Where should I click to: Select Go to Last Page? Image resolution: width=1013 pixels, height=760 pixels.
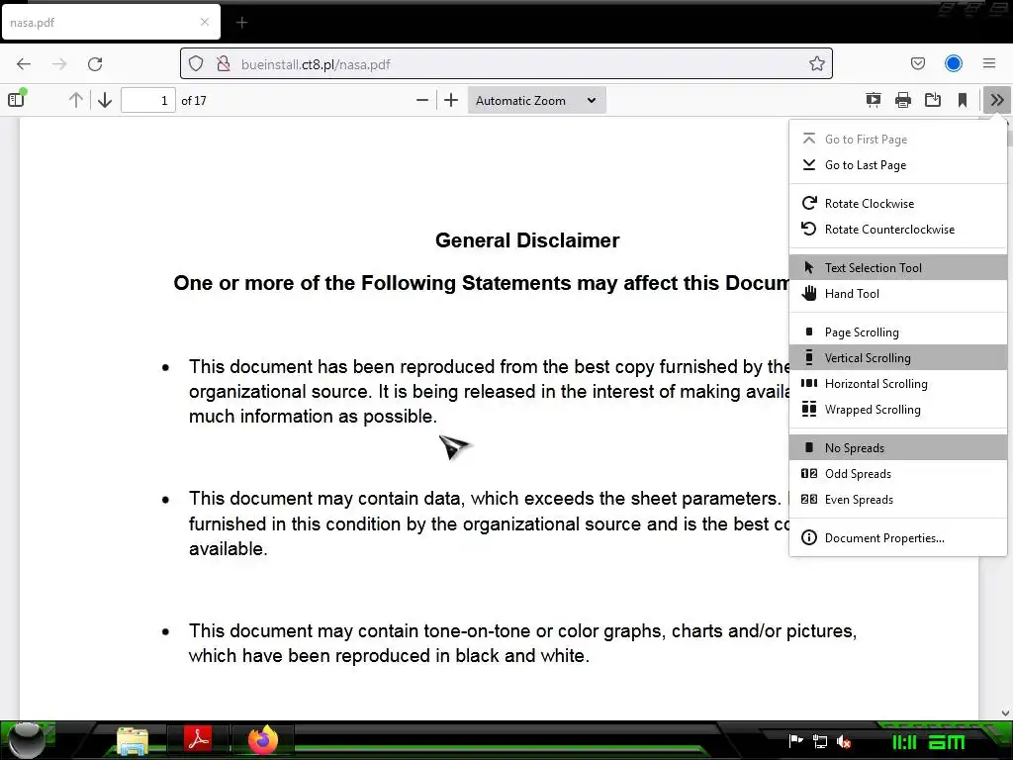898,165
